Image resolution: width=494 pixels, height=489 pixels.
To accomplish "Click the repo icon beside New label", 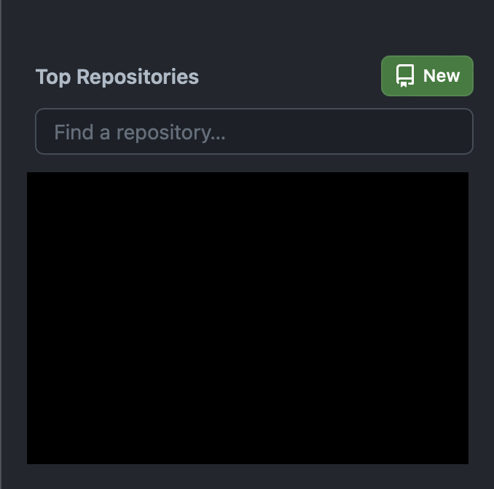I will point(405,76).
